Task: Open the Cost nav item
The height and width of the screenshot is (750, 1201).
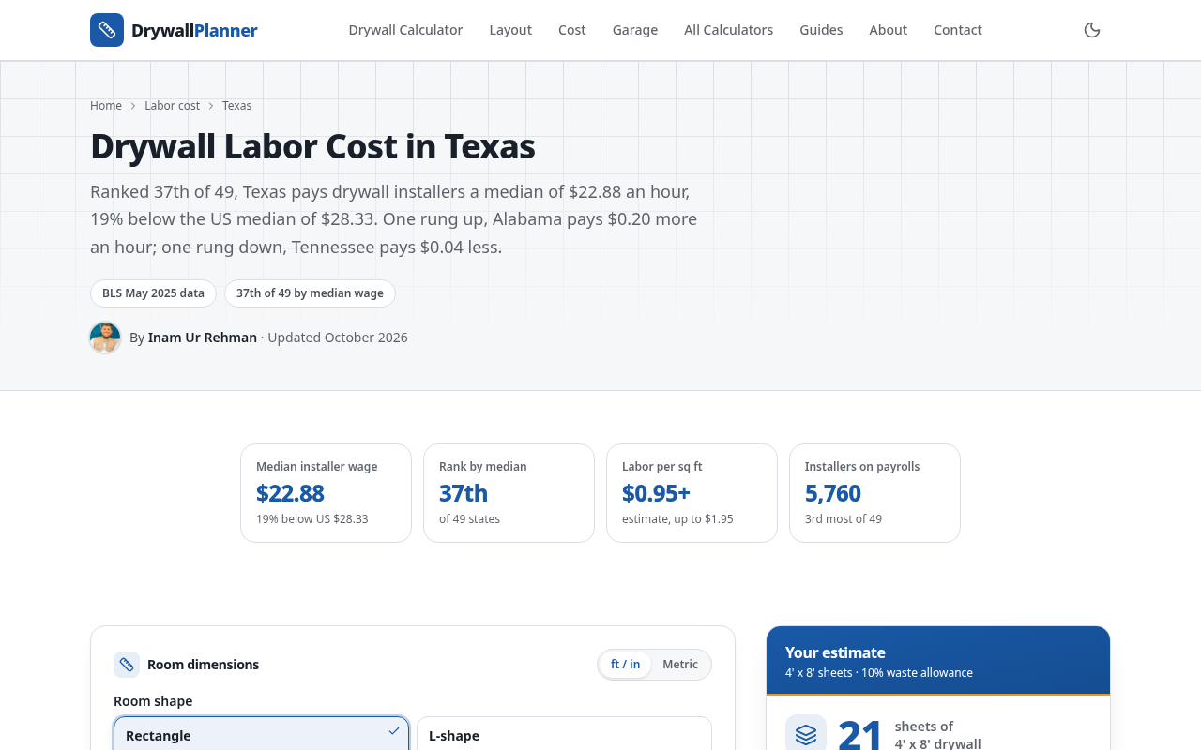Action: pos(572,30)
